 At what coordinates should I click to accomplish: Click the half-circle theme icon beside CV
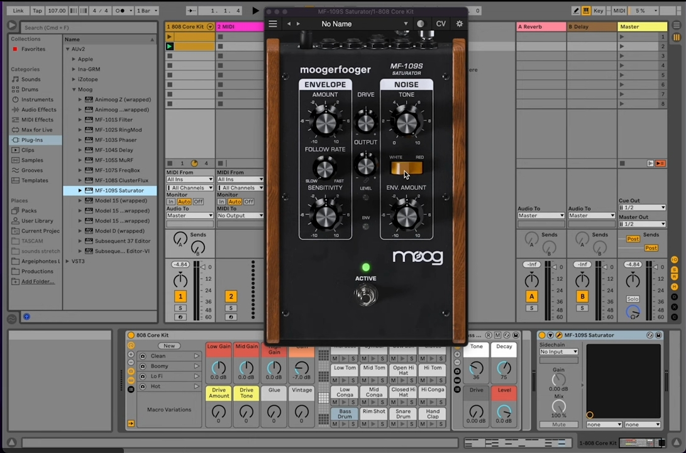click(x=421, y=24)
